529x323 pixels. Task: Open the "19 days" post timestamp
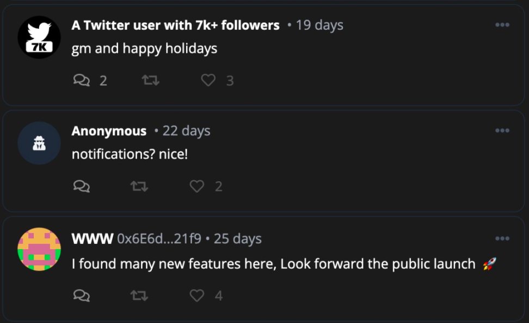(319, 25)
